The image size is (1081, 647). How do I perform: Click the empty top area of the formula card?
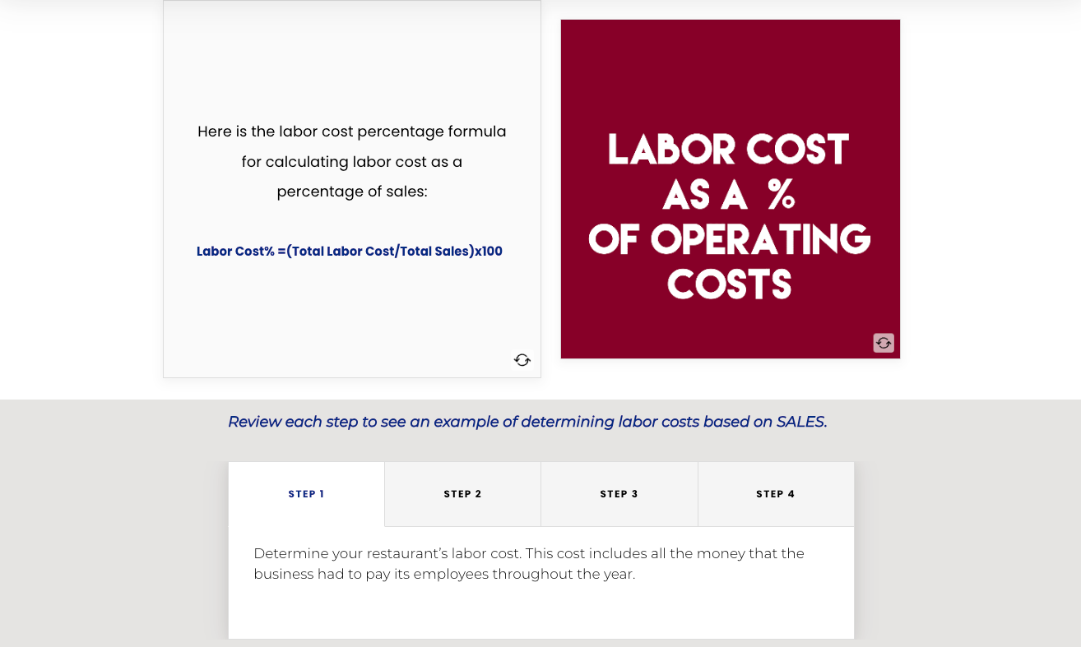point(352,58)
